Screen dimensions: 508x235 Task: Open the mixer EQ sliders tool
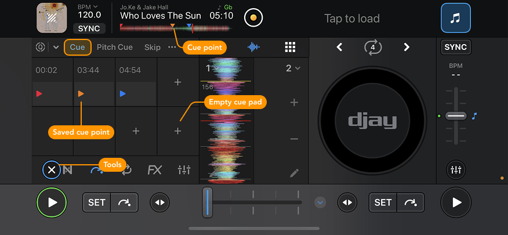coord(184,170)
